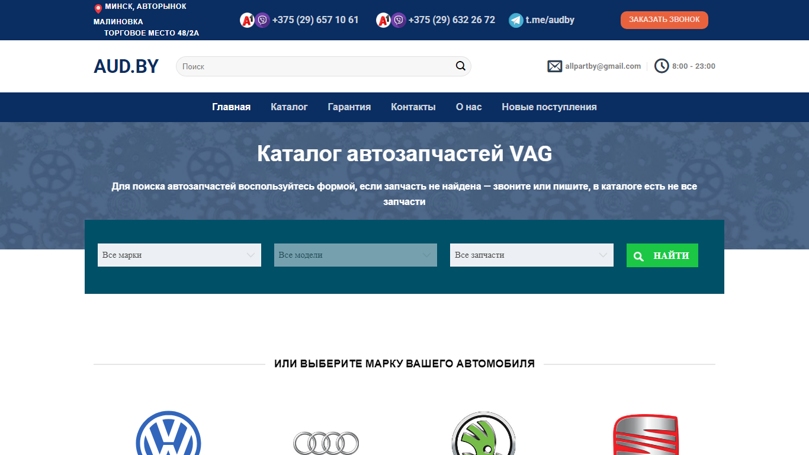The height and width of the screenshot is (455, 809).
Task: Call phone number +375 (29) 632 26 72
Action: pos(452,20)
